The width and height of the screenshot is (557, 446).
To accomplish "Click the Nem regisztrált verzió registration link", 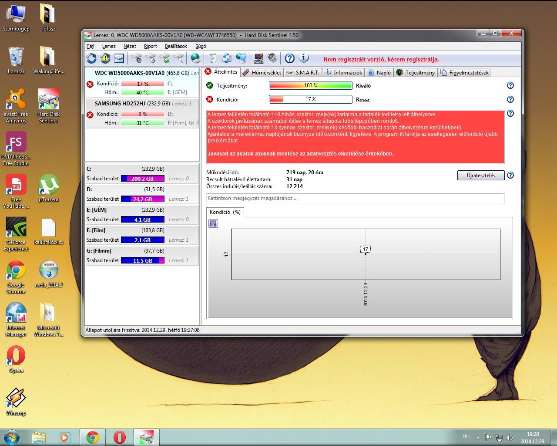I will point(381,60).
